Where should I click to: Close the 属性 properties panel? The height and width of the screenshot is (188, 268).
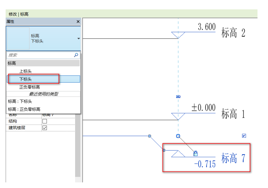coord(78,21)
